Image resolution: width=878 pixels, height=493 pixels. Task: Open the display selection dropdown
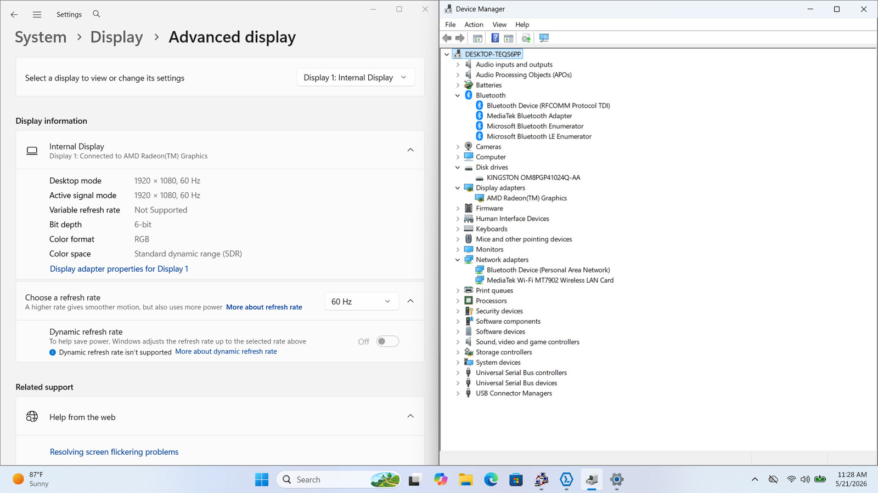point(356,78)
